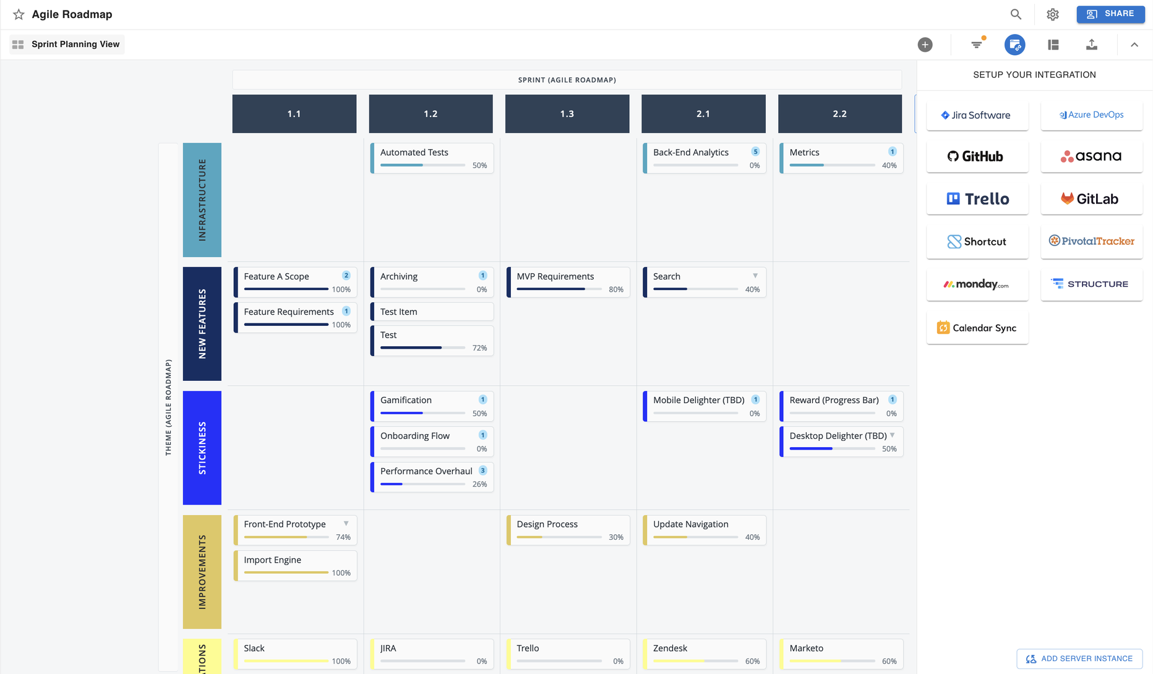Screen dimensions: 1153x674
Task: Choose the GitHub integration tile
Action: point(977,156)
